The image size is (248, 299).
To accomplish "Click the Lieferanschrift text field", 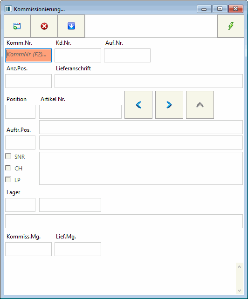I will (149, 81).
